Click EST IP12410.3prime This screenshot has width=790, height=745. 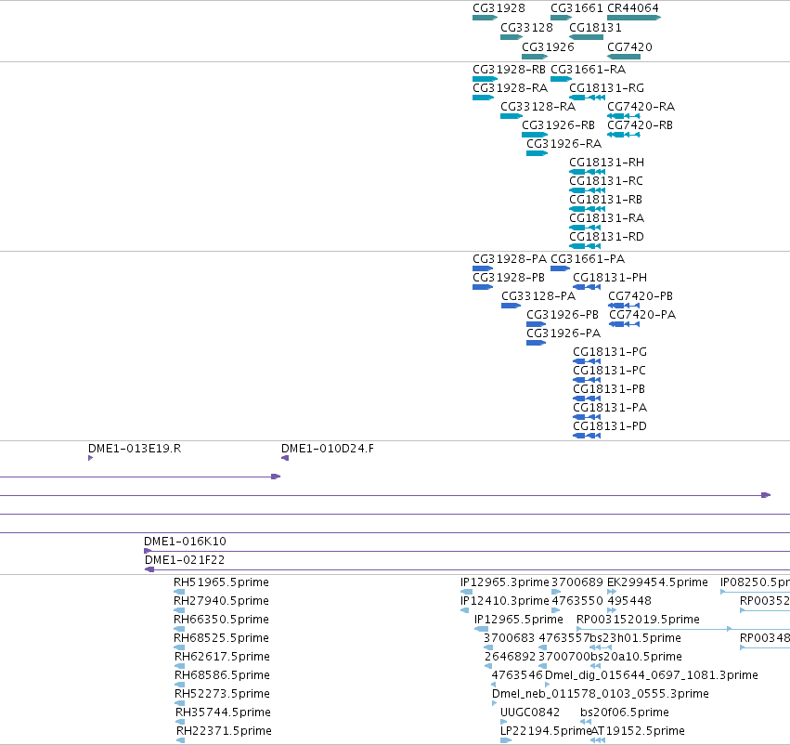tap(464, 611)
